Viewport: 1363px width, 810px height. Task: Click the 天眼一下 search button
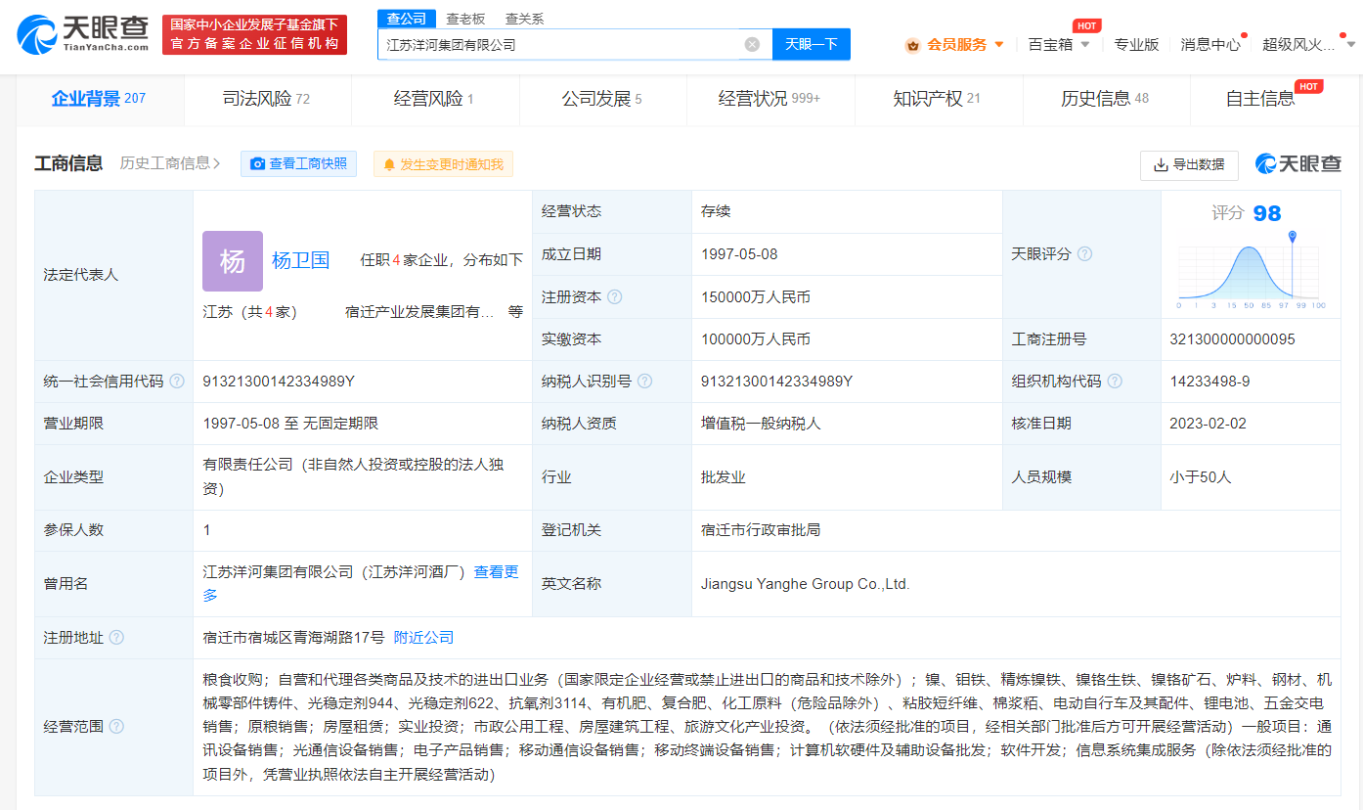(812, 44)
